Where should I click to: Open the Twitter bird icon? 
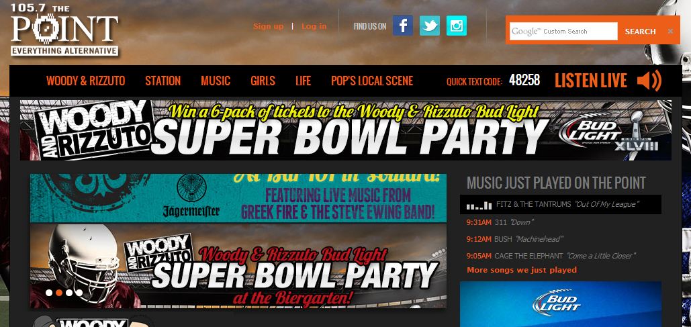tap(429, 26)
